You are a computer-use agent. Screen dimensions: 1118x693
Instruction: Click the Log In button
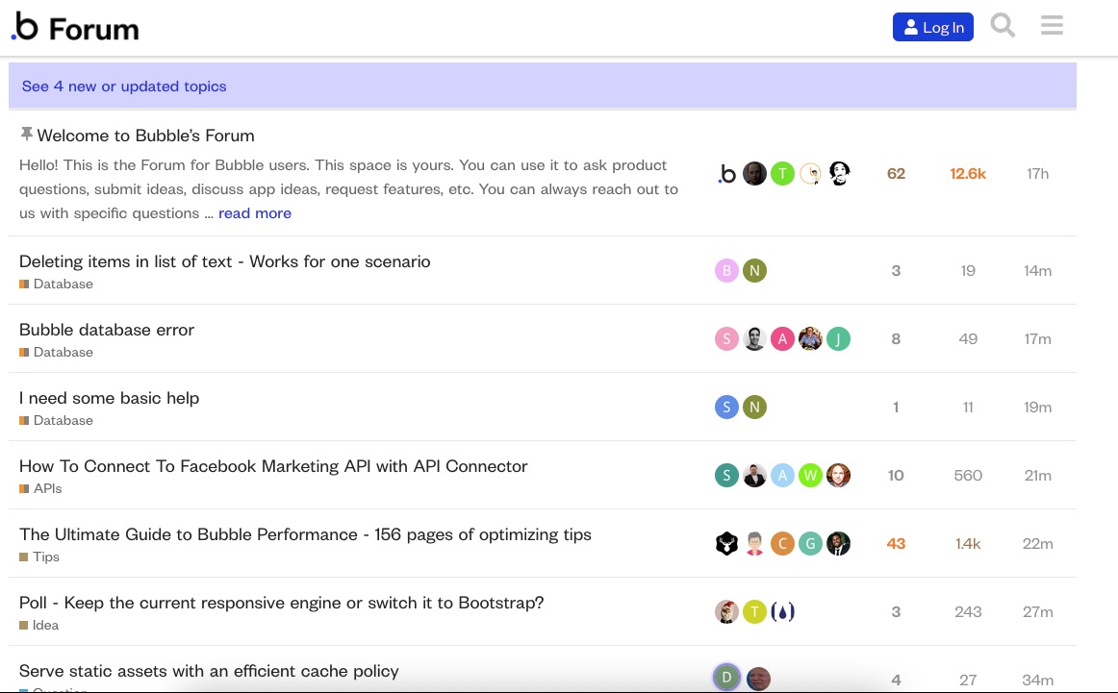point(932,27)
